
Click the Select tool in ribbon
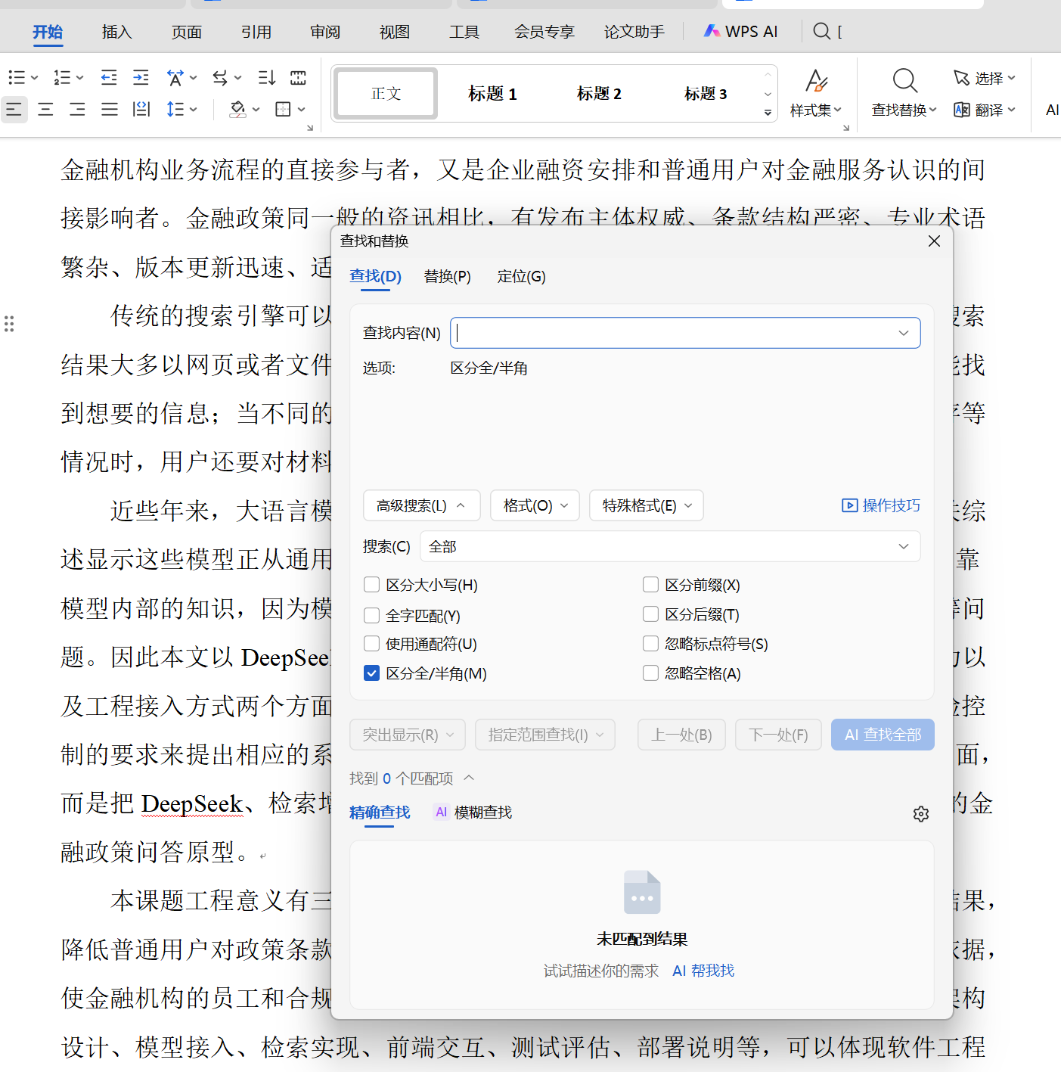pyautogui.click(x=984, y=78)
